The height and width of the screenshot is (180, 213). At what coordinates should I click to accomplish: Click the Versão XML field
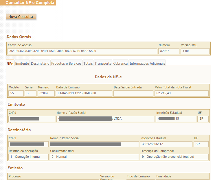click(195, 51)
